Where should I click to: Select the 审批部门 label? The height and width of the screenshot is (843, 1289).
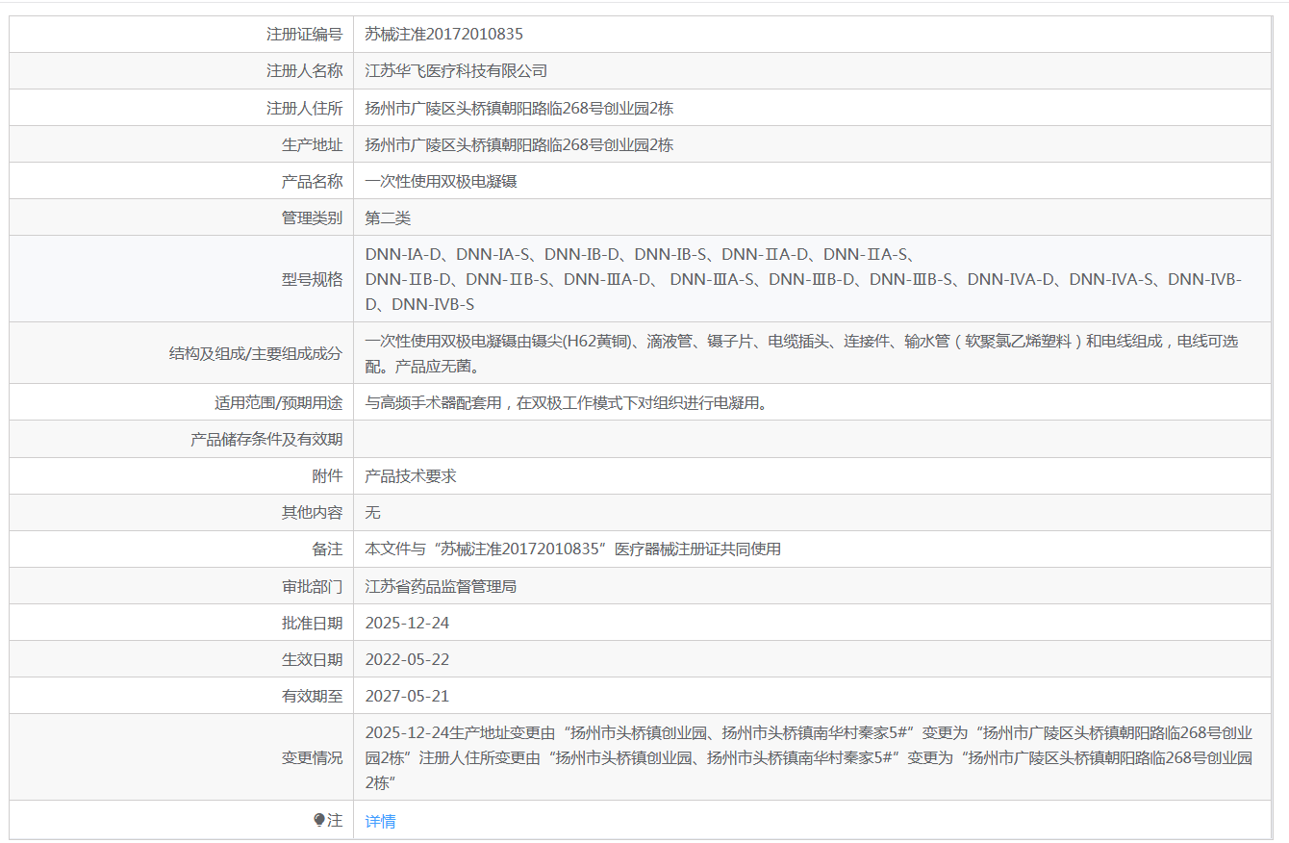312,586
